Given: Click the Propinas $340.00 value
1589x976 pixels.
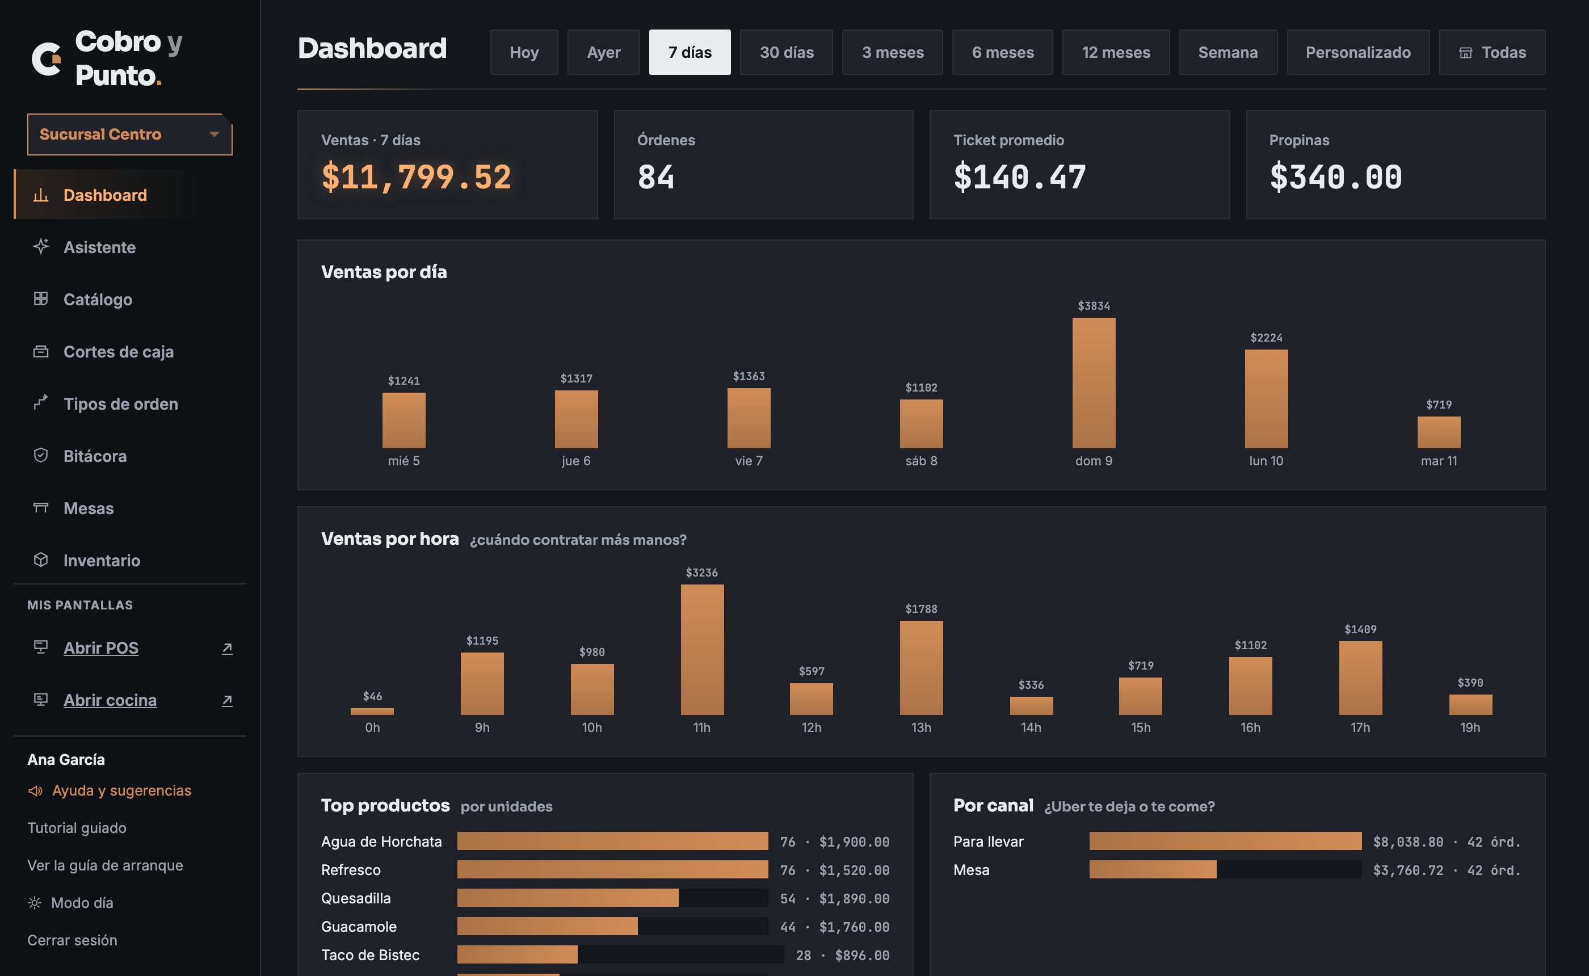Looking at the screenshot, I should (1335, 177).
